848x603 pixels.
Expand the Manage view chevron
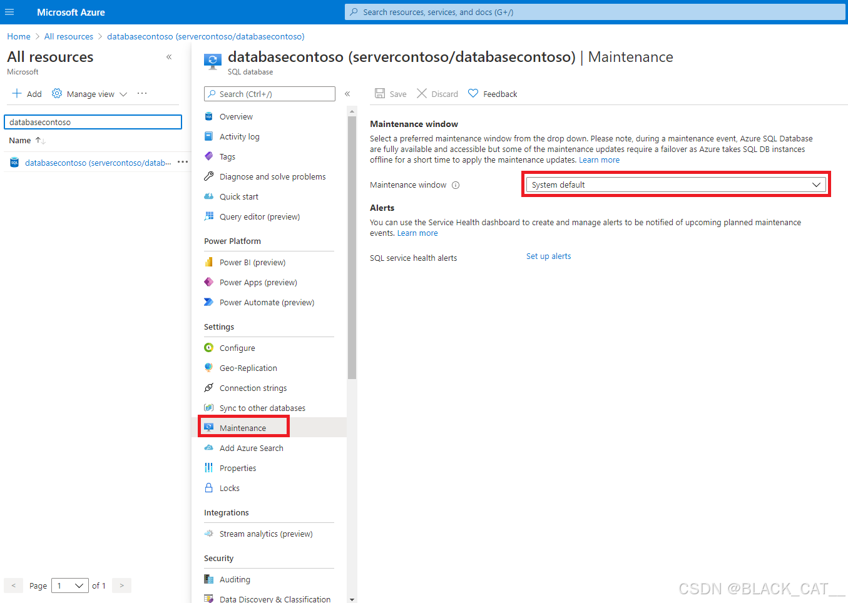coord(123,94)
